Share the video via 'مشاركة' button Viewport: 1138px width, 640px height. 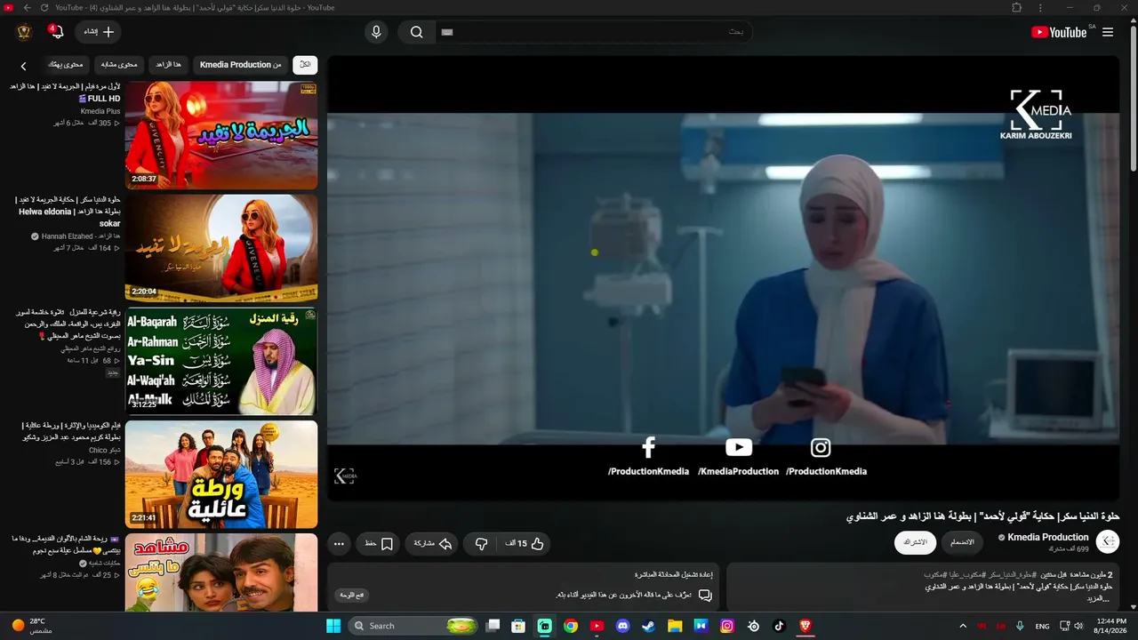pyautogui.click(x=433, y=544)
